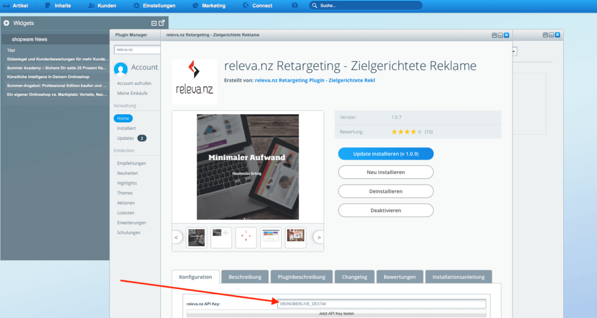The image size is (597, 318).
Task: Show previous screenshot with left arrow
Action: click(176, 238)
